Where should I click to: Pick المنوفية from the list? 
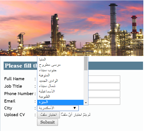click(x=60, y=75)
